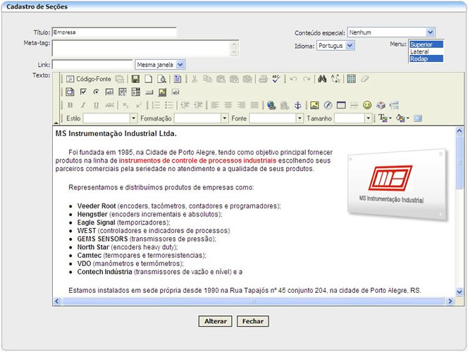Screen dimensions: 468x352
Task: Insert a Form element icon
Action: coord(70,92)
